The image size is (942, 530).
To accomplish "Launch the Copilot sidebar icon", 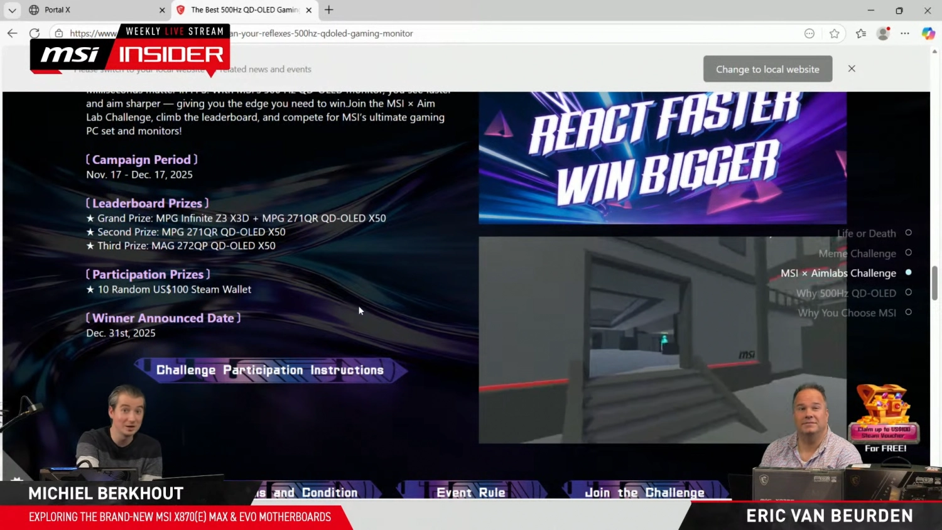I will (928, 34).
